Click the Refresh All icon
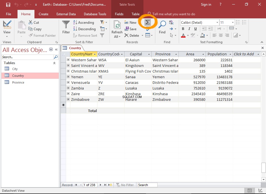Viewport: 266px width, 194px height. (117, 25)
